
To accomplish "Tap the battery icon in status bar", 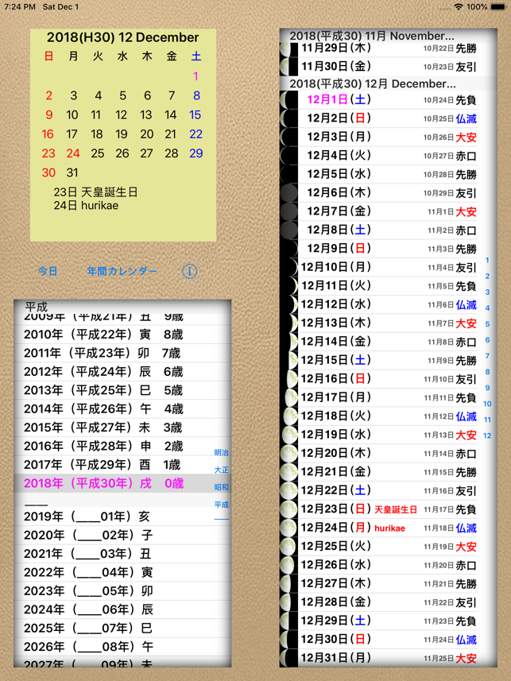I will coord(498,7).
